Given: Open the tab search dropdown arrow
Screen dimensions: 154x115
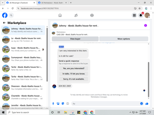Looking at the screenshot, I should point(3,3).
